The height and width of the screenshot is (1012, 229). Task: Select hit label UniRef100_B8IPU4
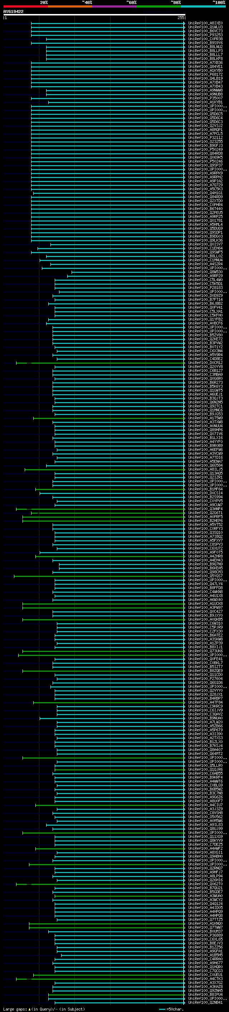205,995
